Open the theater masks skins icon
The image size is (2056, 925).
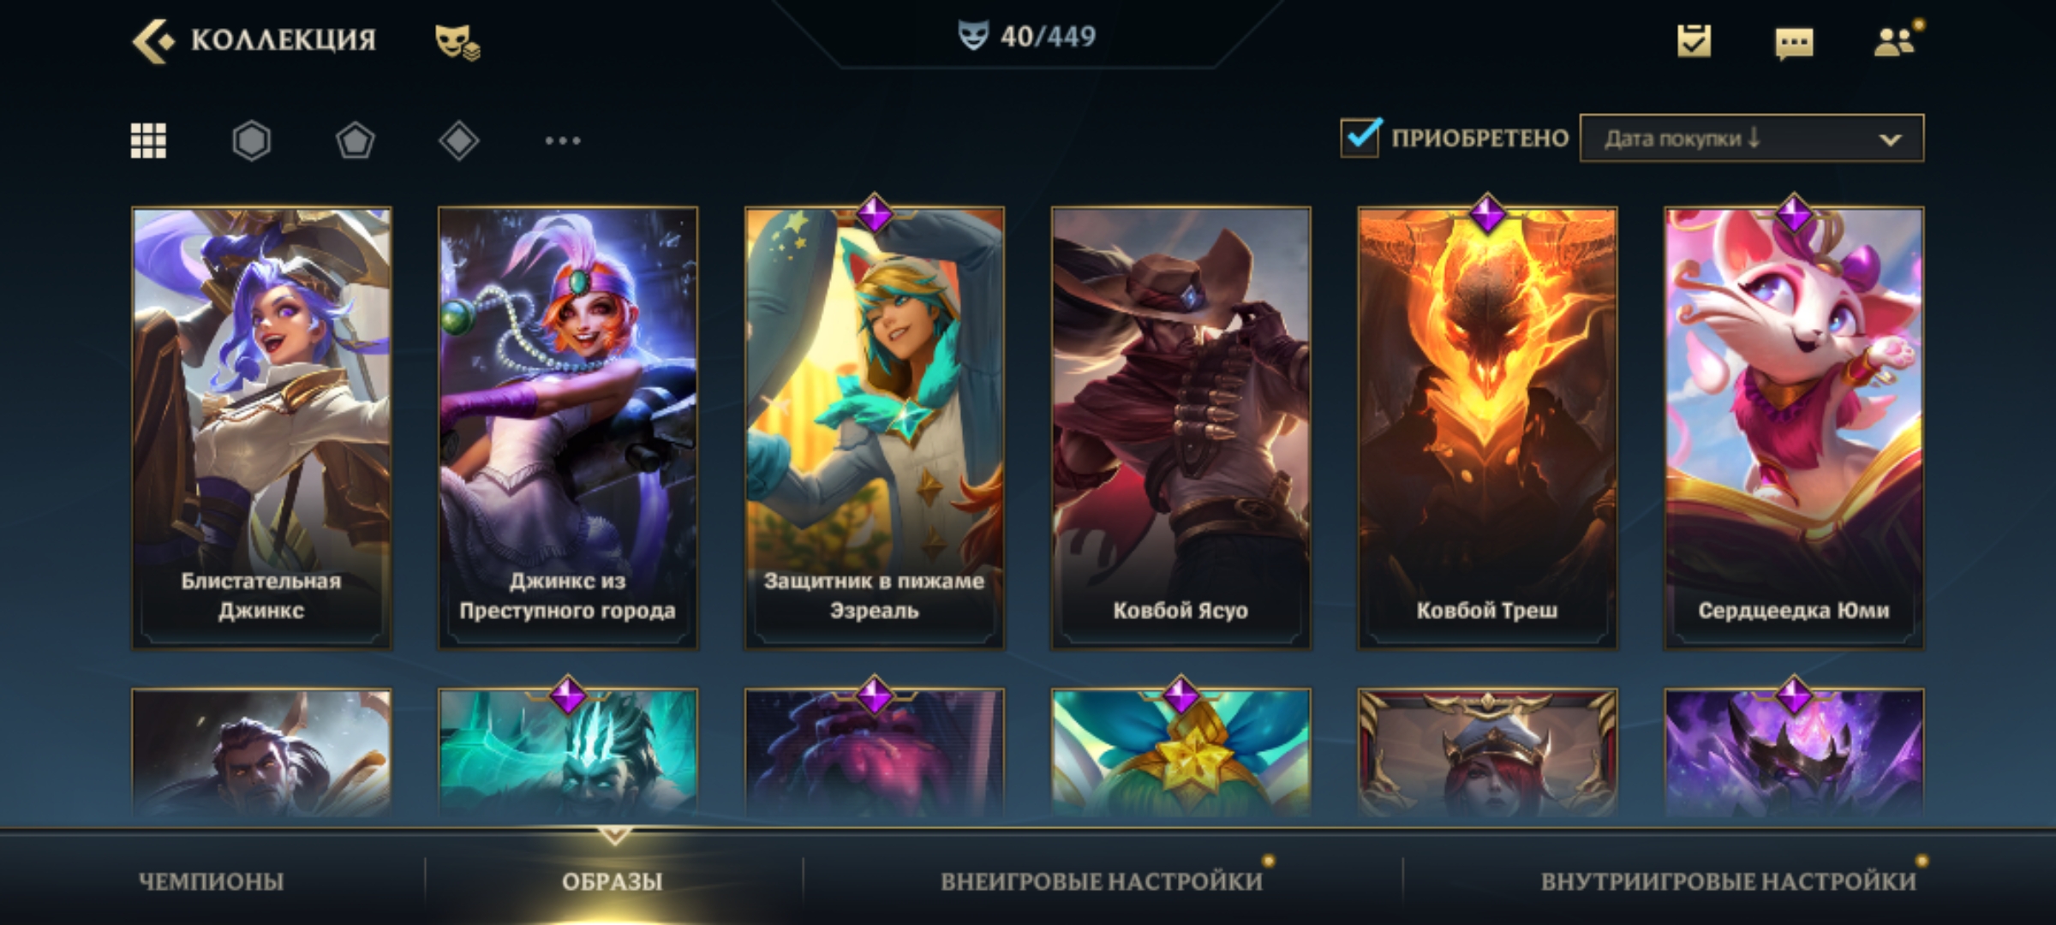pyautogui.click(x=457, y=42)
